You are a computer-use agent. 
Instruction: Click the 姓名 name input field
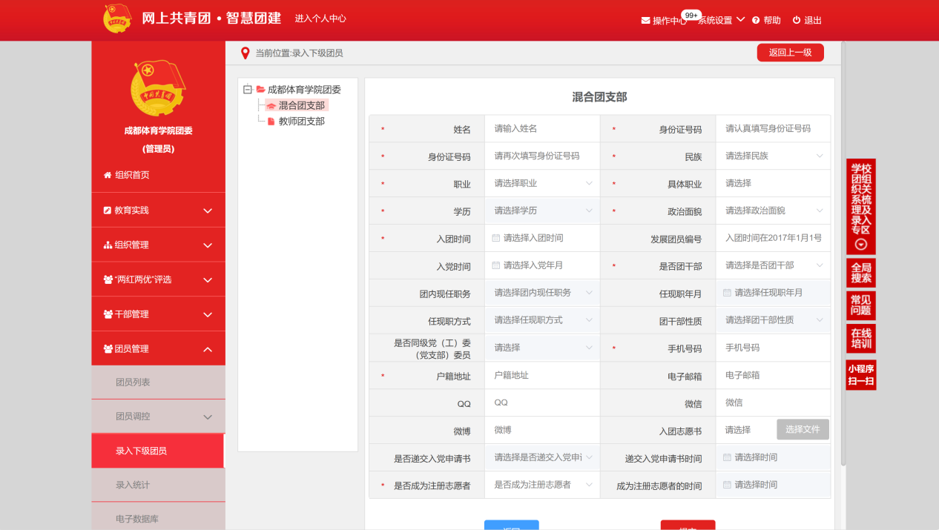tap(542, 129)
